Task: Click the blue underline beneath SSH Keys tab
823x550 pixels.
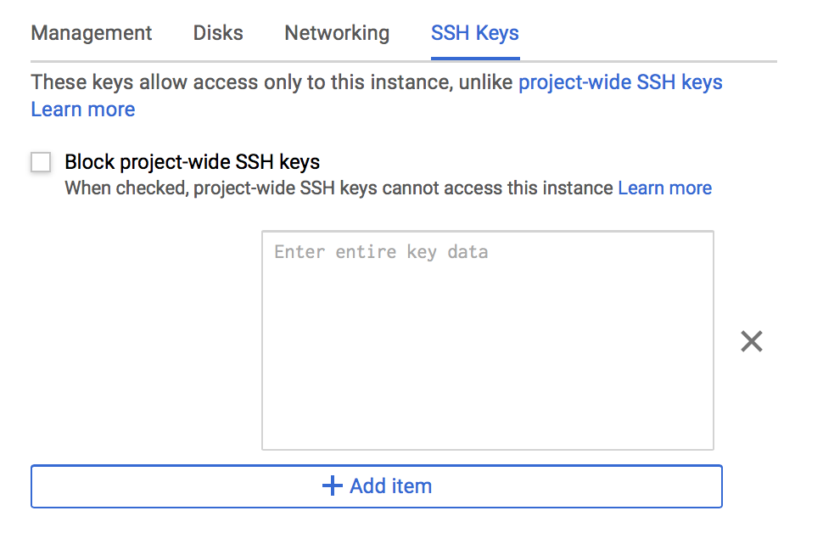Action: [x=475, y=59]
